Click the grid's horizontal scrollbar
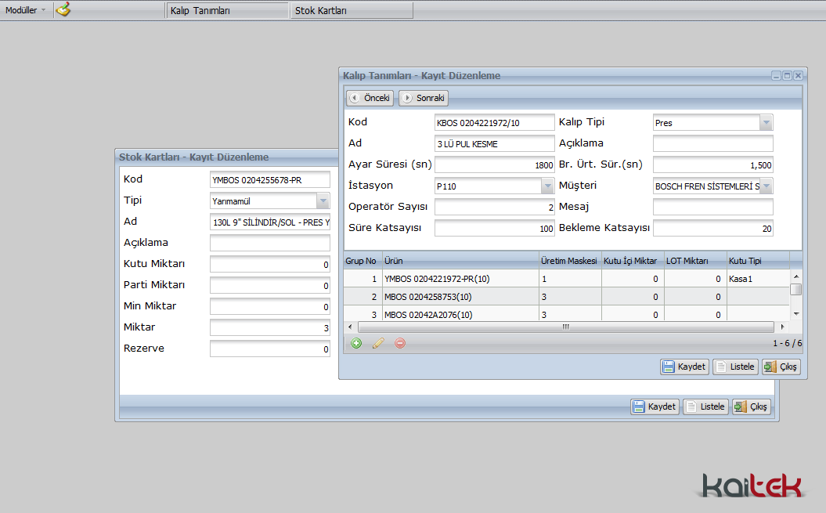The image size is (826, 513). tap(564, 327)
